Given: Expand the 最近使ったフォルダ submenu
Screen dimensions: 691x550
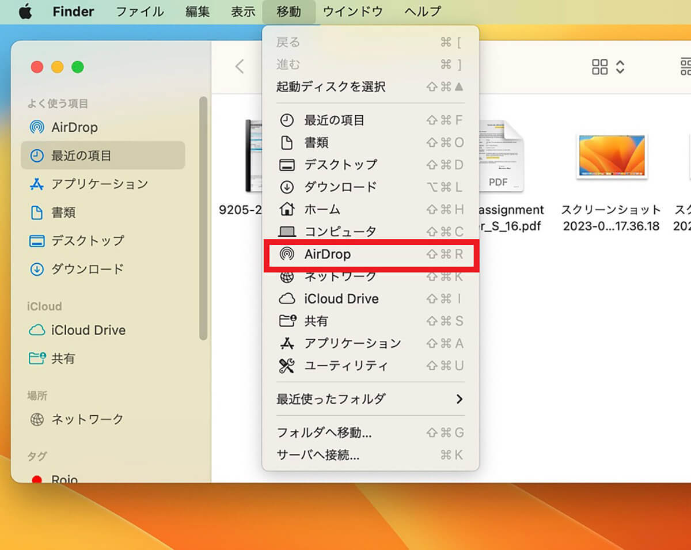Looking at the screenshot, I should tap(370, 399).
